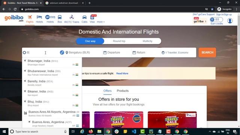Screen dimensions: 240x135
Task: Open the 24x7 goCare Support link
Action: (204, 14)
